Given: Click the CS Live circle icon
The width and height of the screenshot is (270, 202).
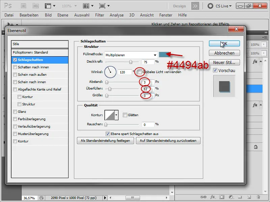Looking at the screenshot, I should point(210,6).
